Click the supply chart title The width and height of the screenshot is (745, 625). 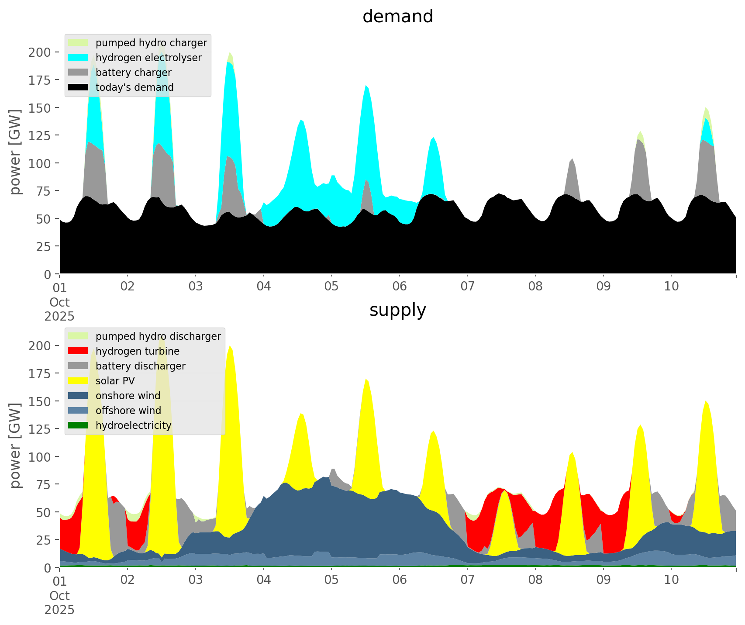[398, 310]
